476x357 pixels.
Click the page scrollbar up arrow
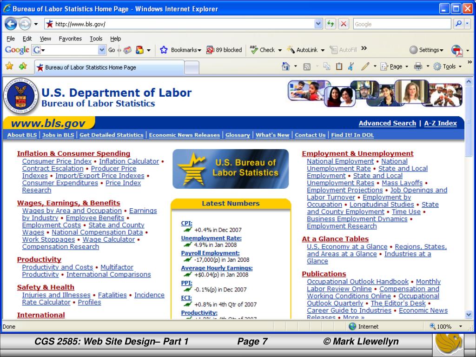[469, 82]
